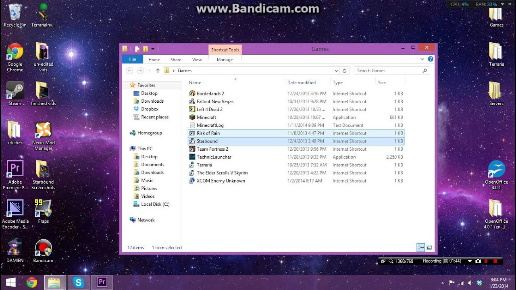The image size is (516, 290).
Task: Select Recent places in Favorites
Action: point(155,117)
